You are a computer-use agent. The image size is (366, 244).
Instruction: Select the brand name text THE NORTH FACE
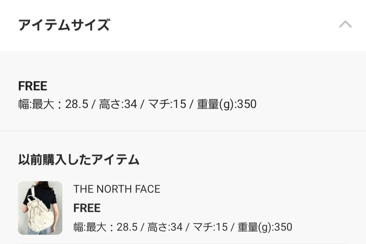(x=117, y=189)
